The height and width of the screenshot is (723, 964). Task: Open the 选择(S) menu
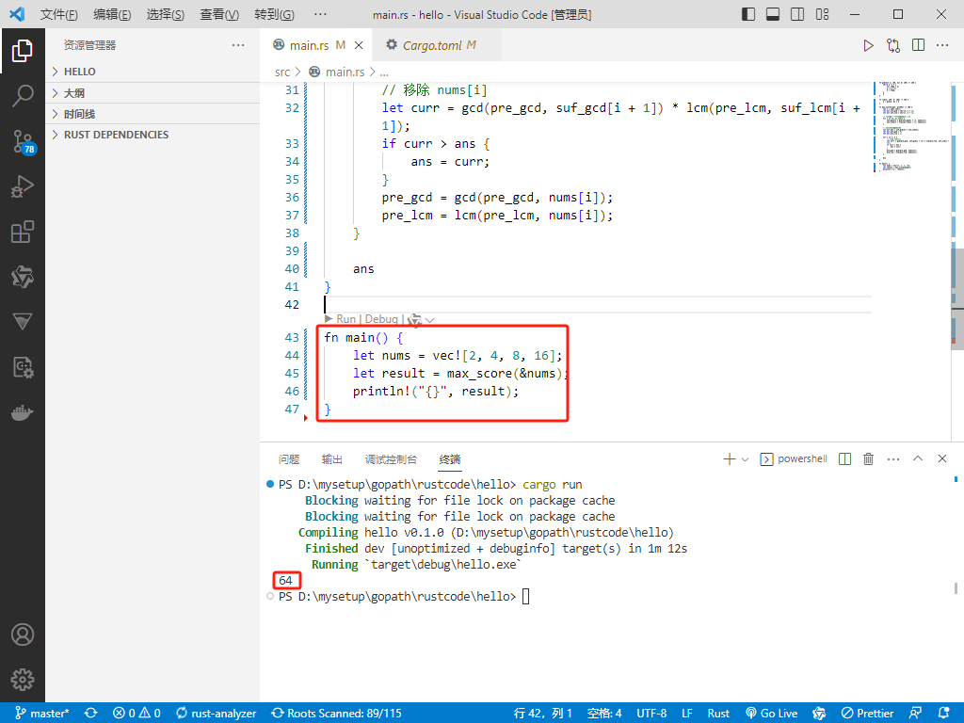coord(166,14)
